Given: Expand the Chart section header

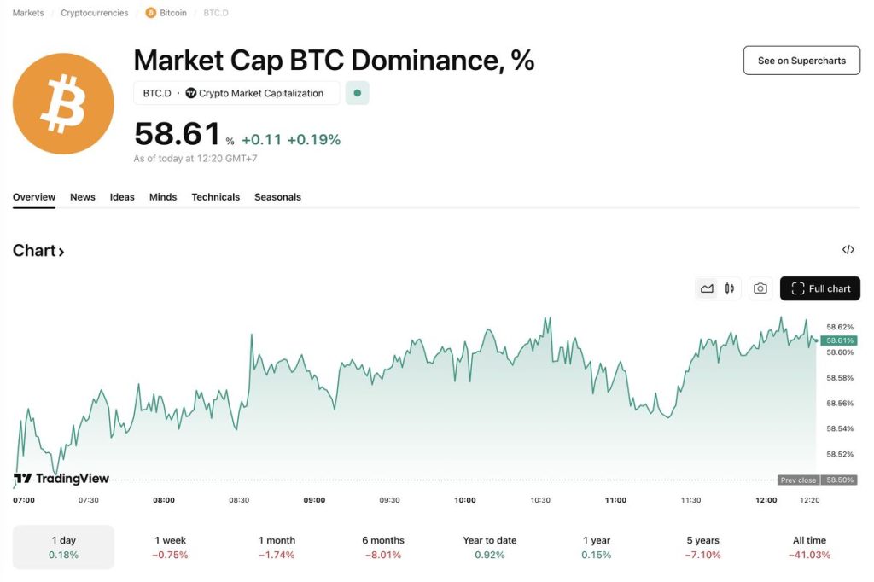Looking at the screenshot, I should click(38, 250).
